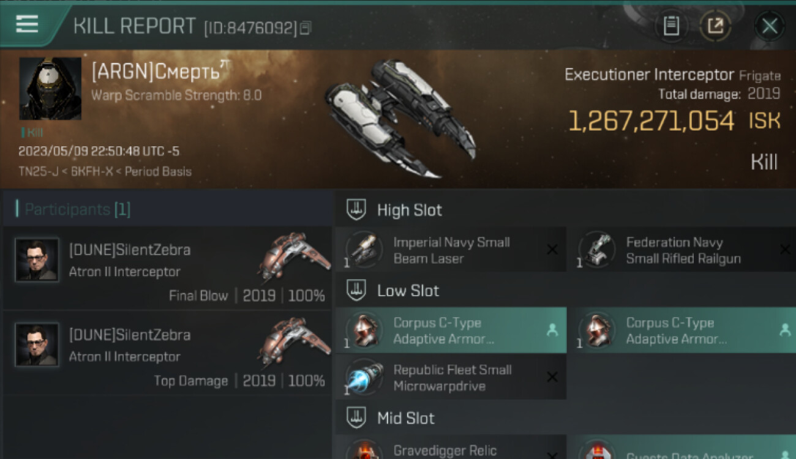796x459 pixels.
Task: Open the hamburger main menu
Action: point(27,25)
